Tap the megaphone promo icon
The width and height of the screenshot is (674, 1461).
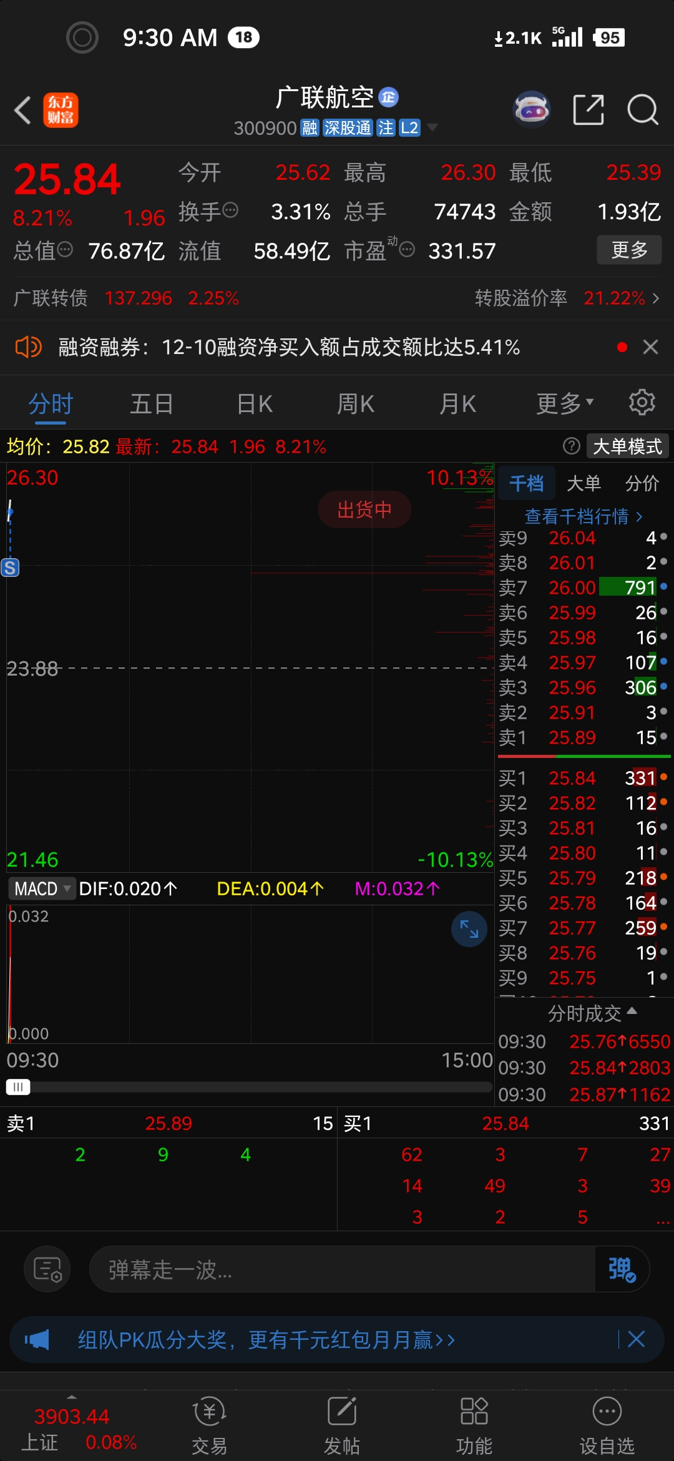37,1339
